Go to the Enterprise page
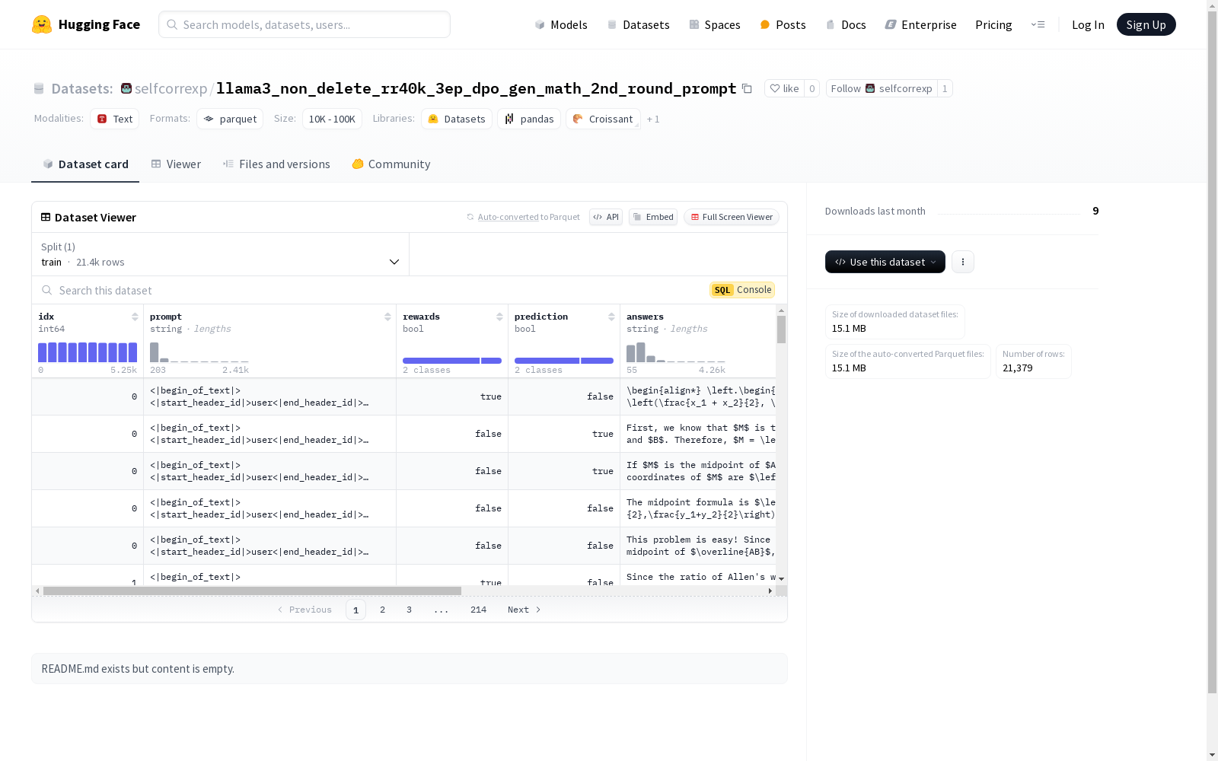The width and height of the screenshot is (1218, 761). click(920, 24)
